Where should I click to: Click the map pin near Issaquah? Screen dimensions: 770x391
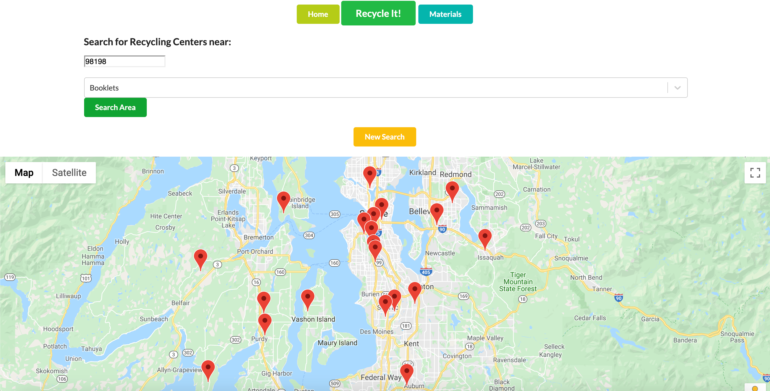(485, 236)
